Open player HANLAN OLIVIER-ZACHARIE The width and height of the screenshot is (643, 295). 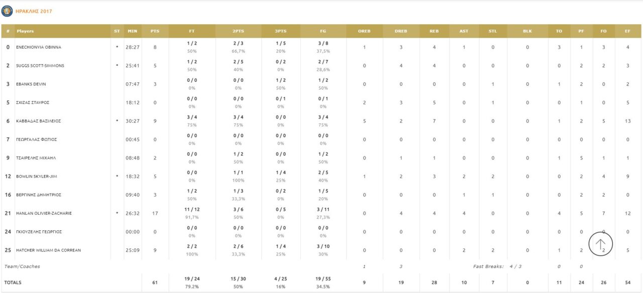[x=44, y=213]
